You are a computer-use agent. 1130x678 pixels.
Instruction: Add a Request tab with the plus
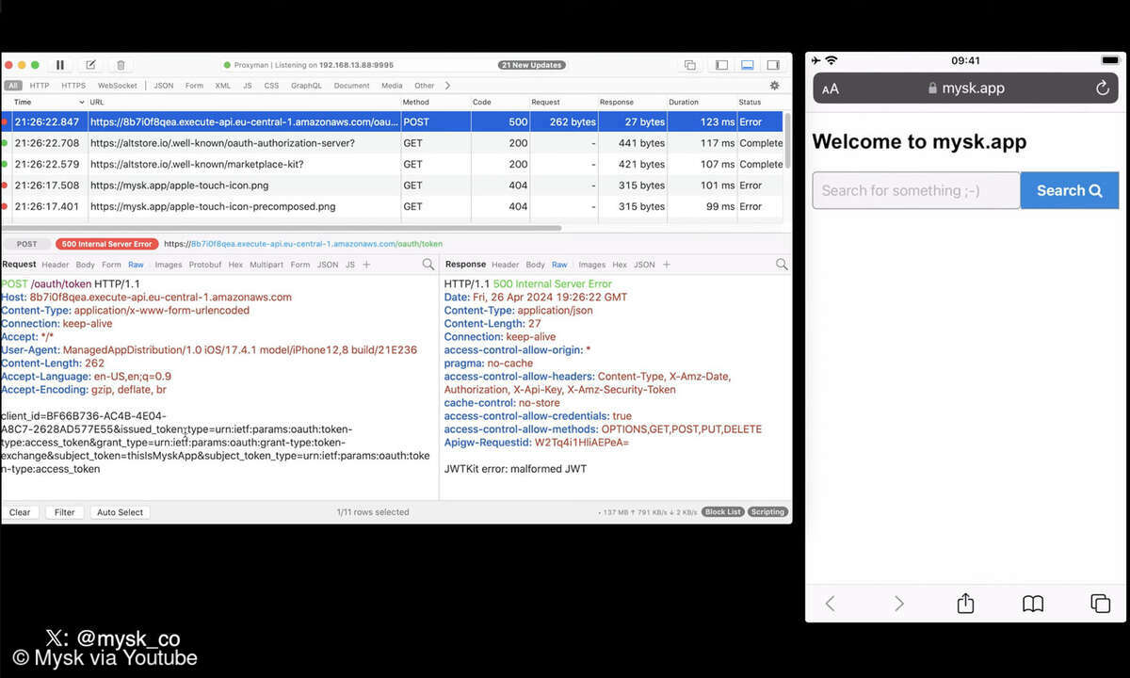click(366, 265)
